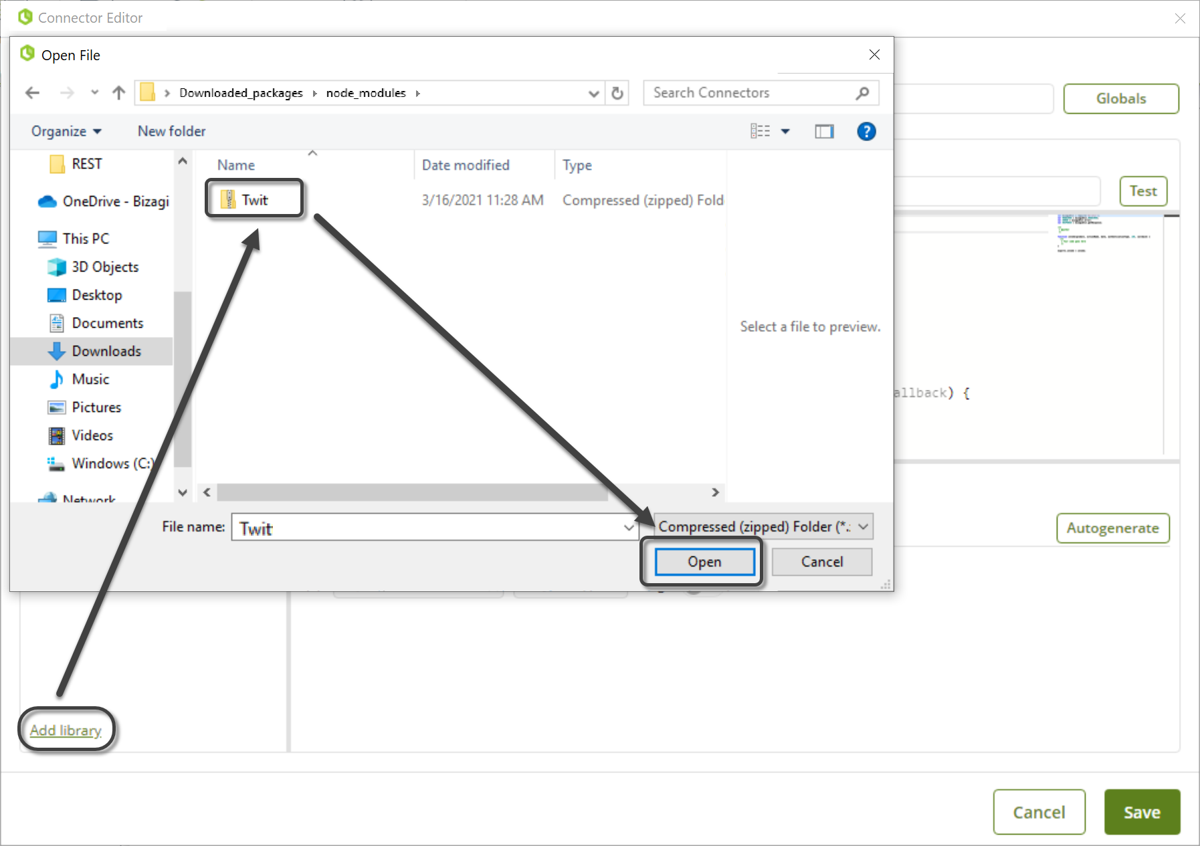This screenshot has width=1200, height=846.
Task: Open Documents in navigation pane
Action: (96, 323)
